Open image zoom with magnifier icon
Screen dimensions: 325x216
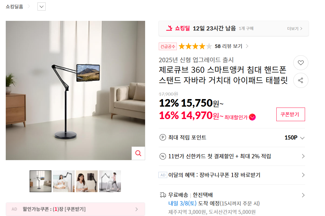138,153
